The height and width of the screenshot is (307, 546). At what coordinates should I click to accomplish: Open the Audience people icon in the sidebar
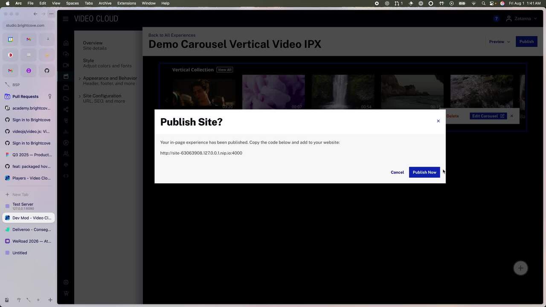click(66, 153)
